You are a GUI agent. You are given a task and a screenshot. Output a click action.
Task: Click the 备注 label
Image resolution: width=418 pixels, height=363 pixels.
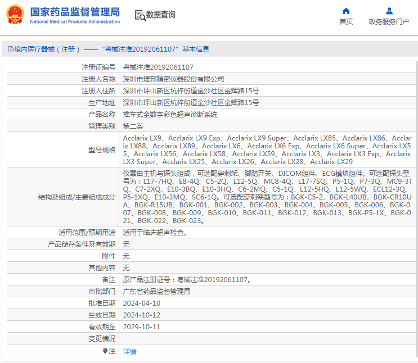[109, 279]
